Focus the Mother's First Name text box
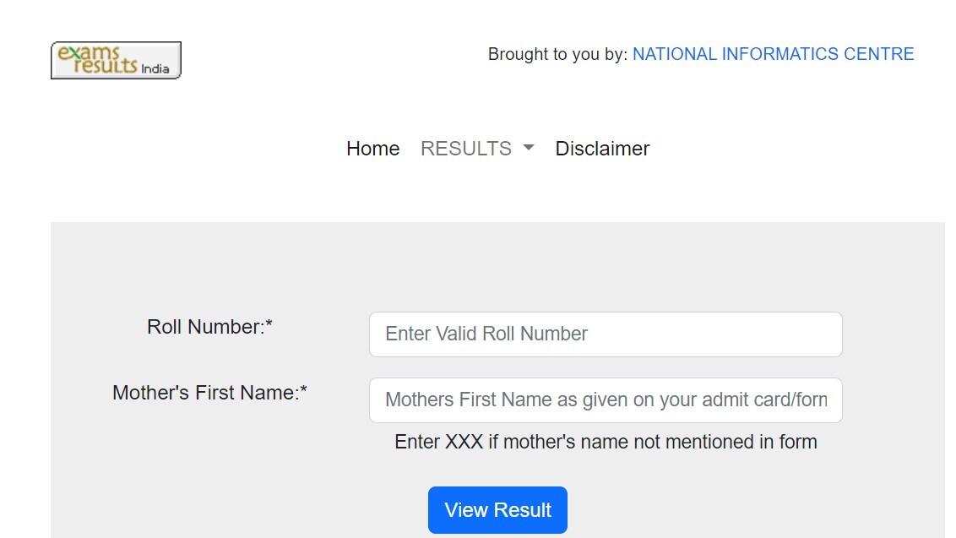 click(605, 399)
